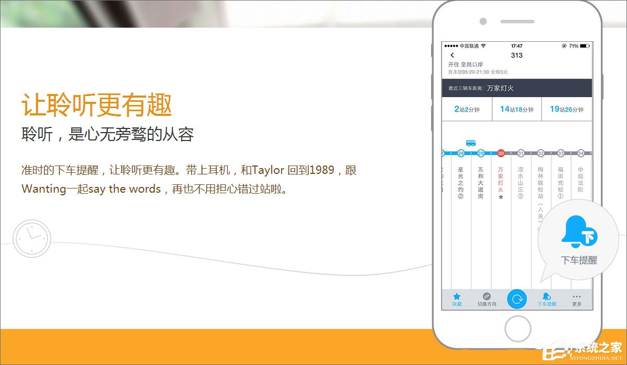This screenshot has width=627, height=365.
Task: Select the 中级法院 stop name
Action: pyautogui.click(x=580, y=180)
